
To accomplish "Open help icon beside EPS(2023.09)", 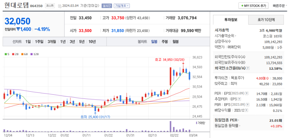I will pos(247,93).
